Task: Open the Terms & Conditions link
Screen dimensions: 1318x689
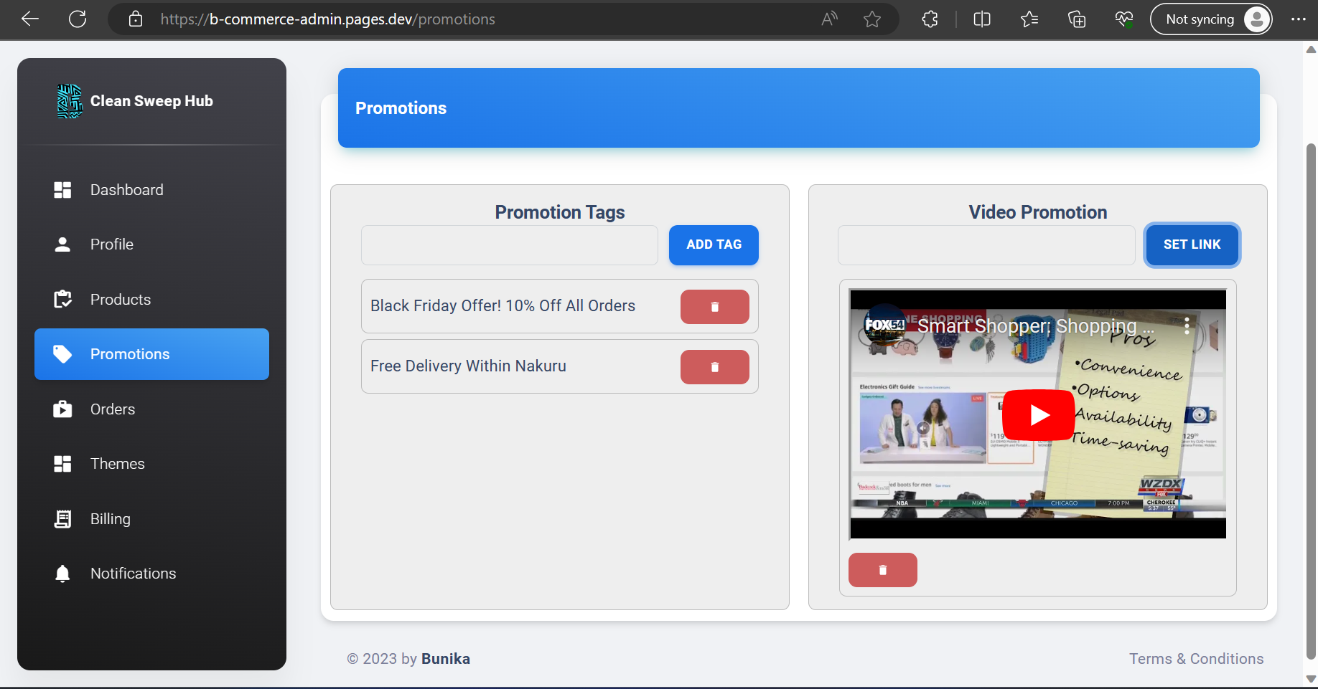Action: [x=1196, y=658]
